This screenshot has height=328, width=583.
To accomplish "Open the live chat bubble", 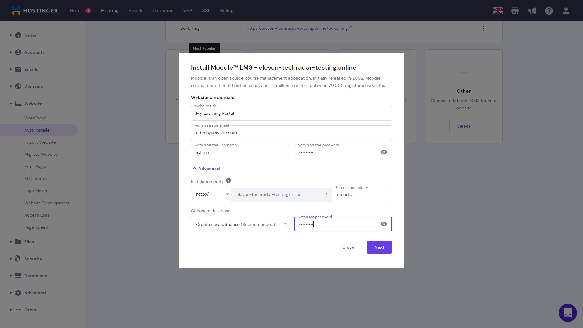I will point(568,313).
